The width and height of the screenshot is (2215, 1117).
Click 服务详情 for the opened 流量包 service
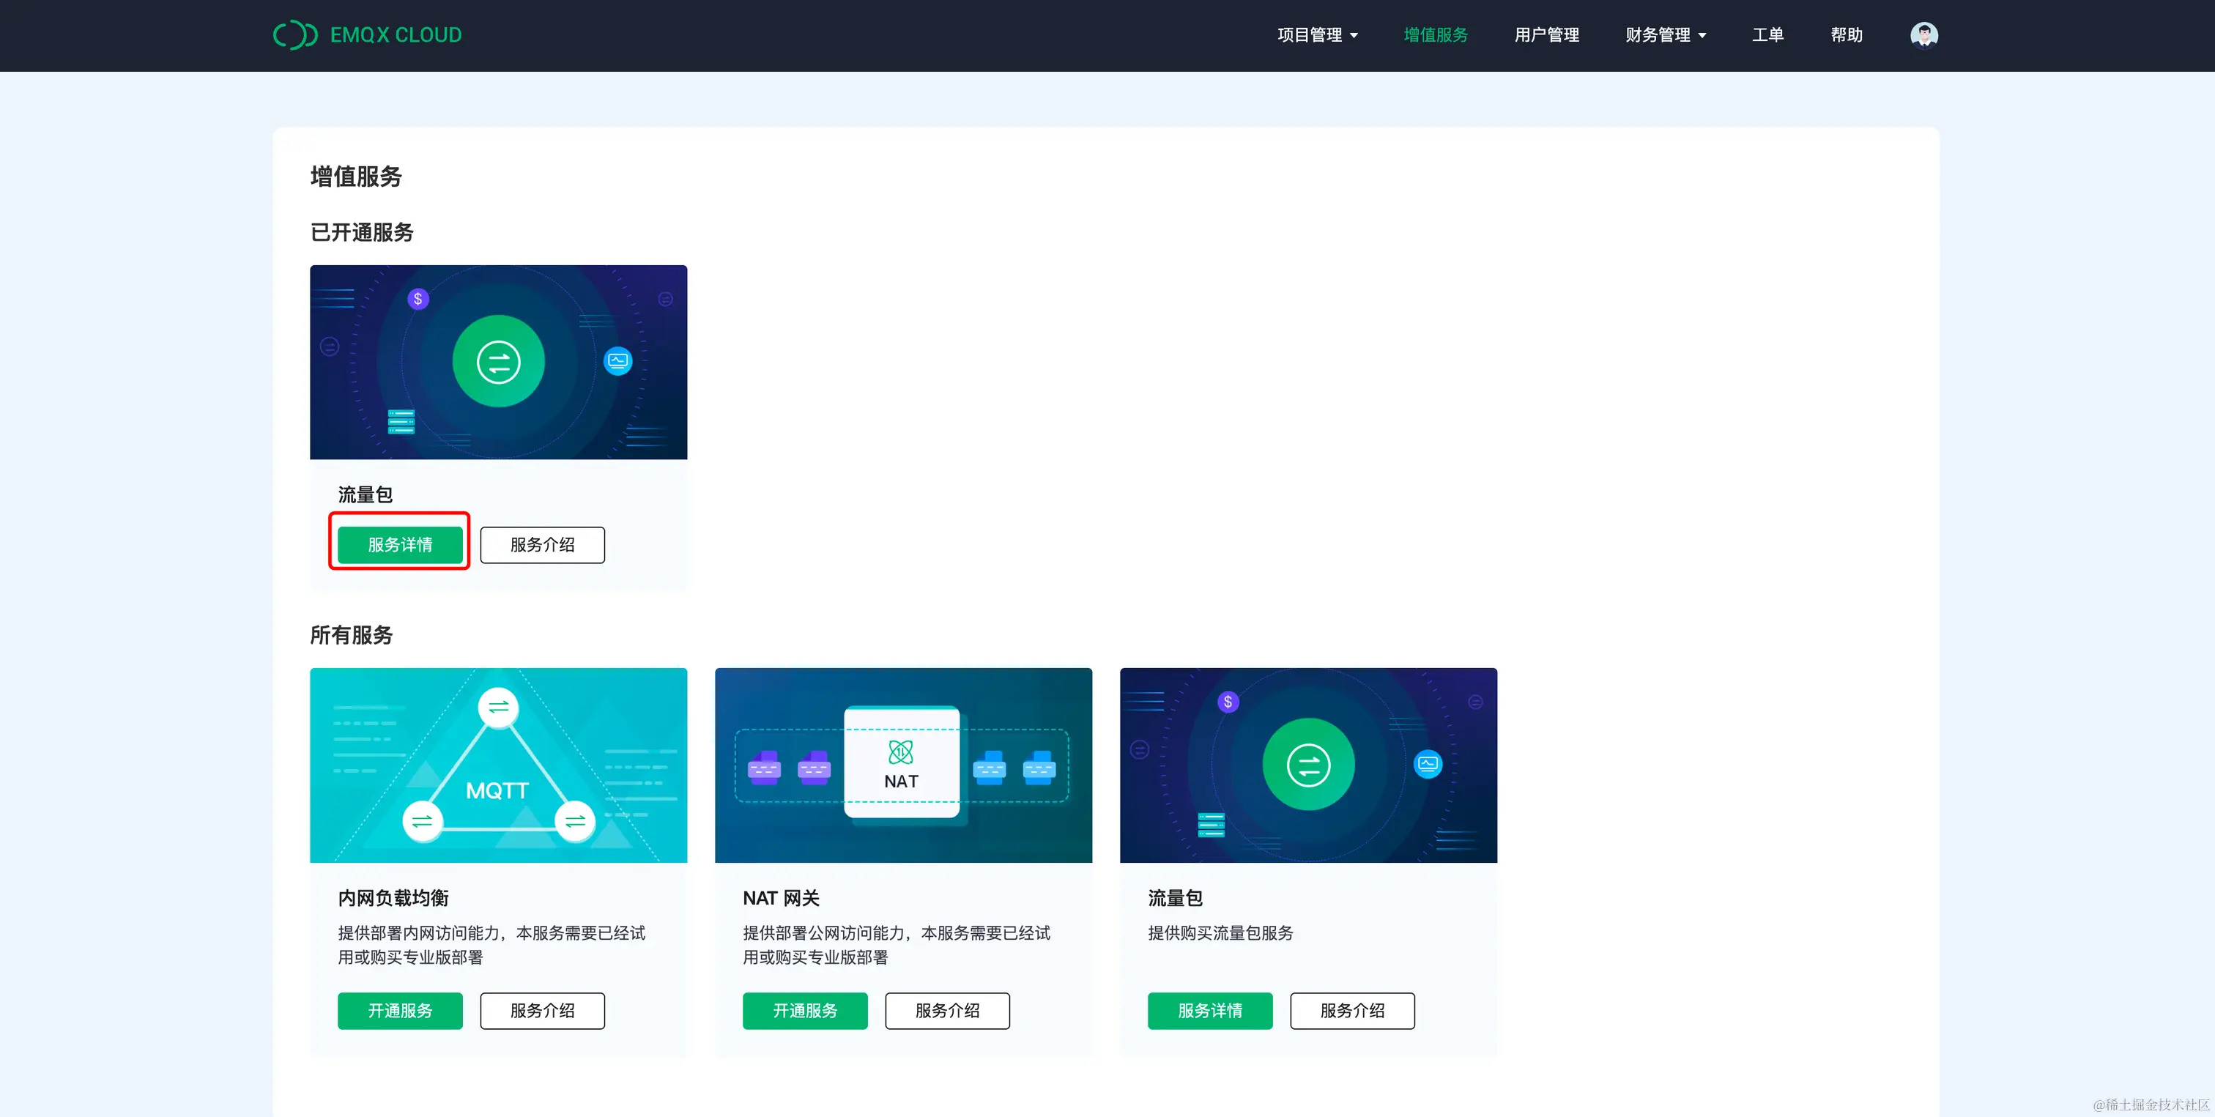(399, 544)
